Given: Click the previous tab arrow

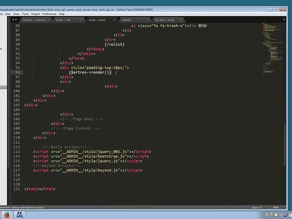Looking at the screenshot, I should tap(13, 20).
